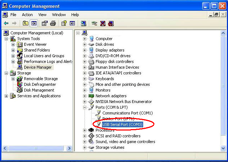Click left pane scroll right arrow
The height and width of the screenshot is (162, 228).
pos(69,148)
